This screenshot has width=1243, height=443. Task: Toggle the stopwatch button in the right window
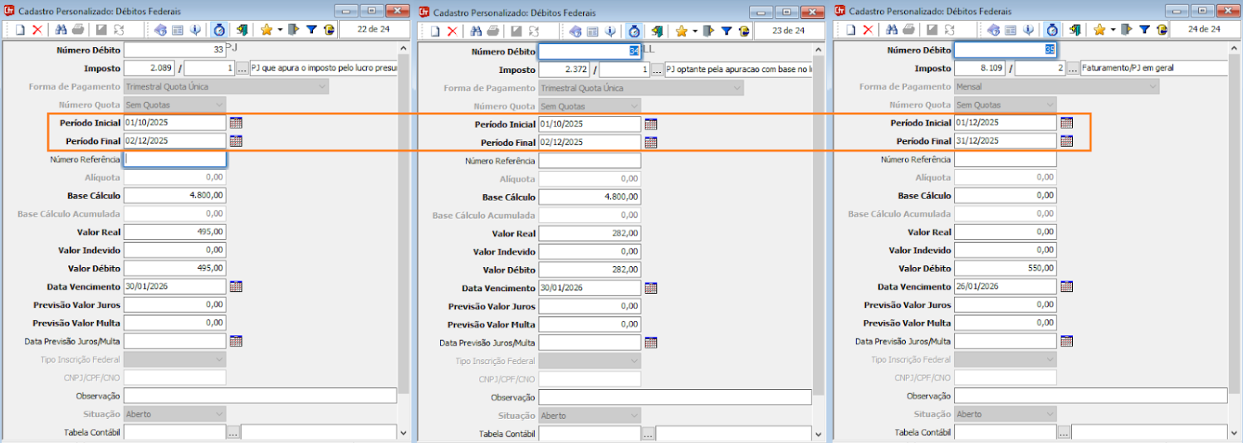coord(1052,30)
